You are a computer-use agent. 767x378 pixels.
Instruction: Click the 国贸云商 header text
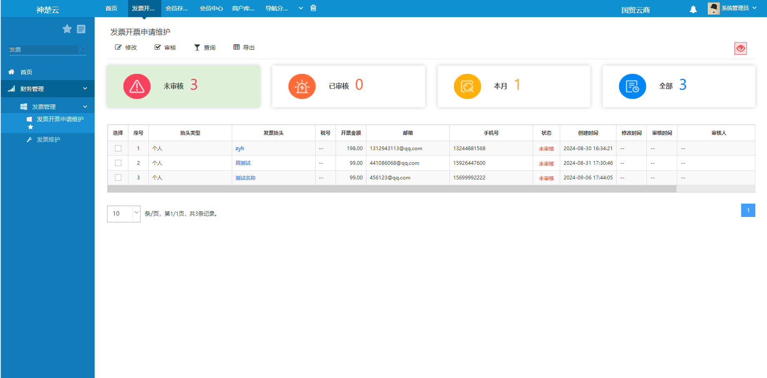click(x=636, y=10)
